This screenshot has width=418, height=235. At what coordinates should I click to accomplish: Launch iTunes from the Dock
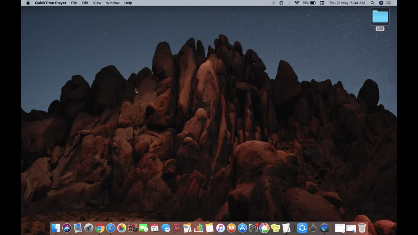220,228
